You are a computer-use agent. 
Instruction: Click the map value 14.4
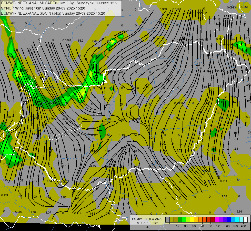click(x=12, y=38)
